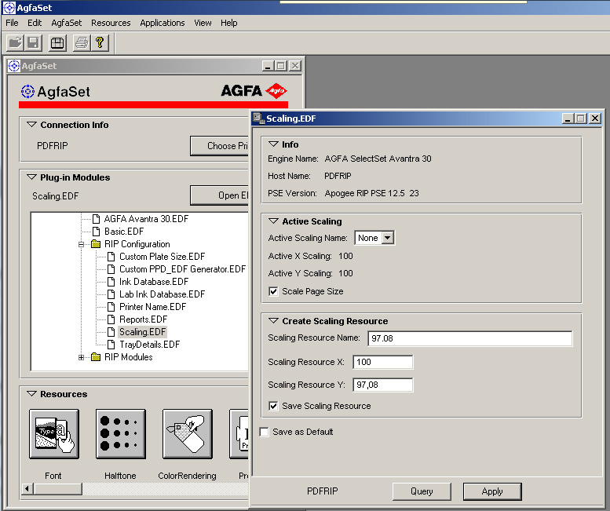The height and width of the screenshot is (511, 610).
Task: Select Custom Plate Size.EDF in tree
Action: tap(162, 257)
